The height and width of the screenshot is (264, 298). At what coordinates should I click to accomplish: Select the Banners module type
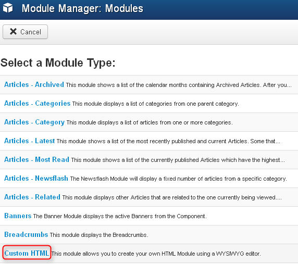tap(18, 216)
